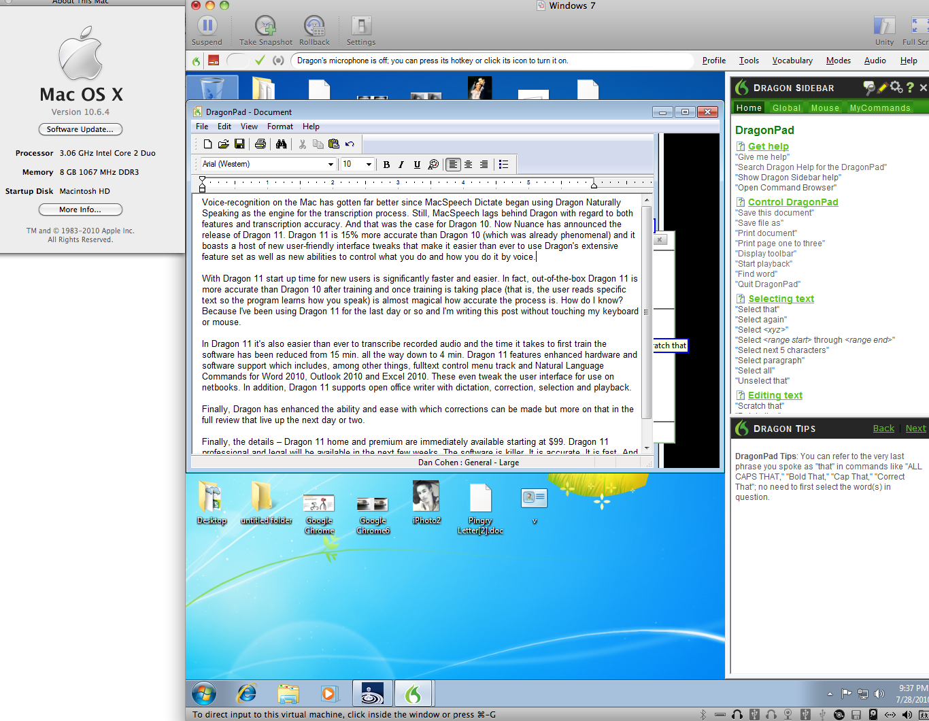Click the Cut scissors icon in DragonPad
The width and height of the screenshot is (929, 721).
(303, 144)
